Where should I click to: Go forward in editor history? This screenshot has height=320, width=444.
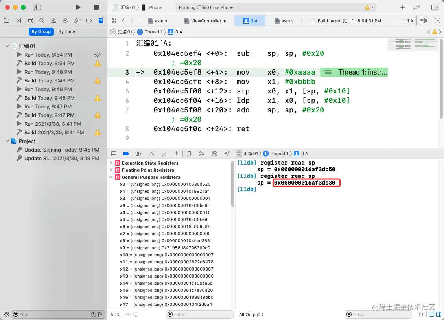(132, 21)
